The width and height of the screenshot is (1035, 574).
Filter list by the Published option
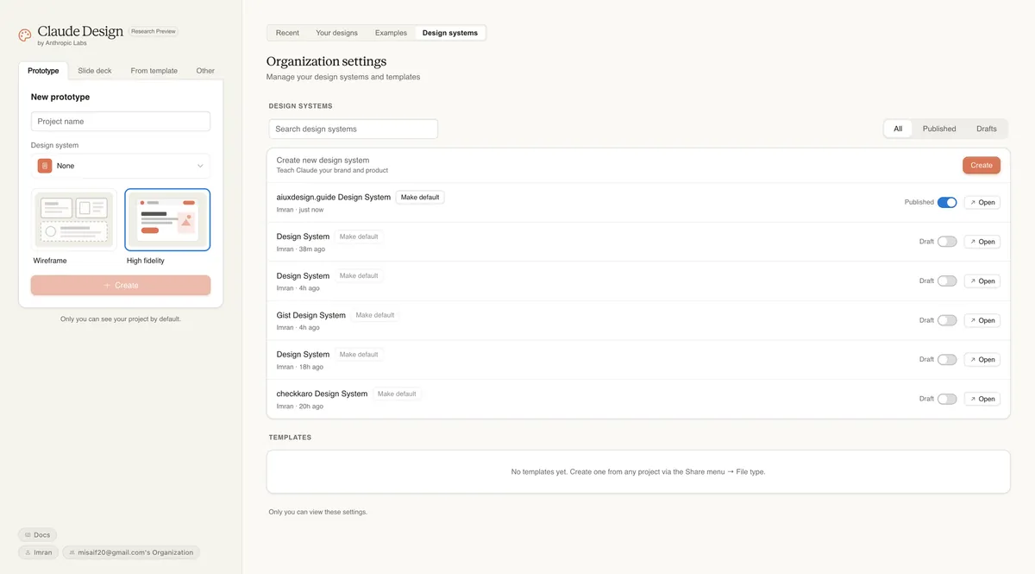[x=938, y=129]
